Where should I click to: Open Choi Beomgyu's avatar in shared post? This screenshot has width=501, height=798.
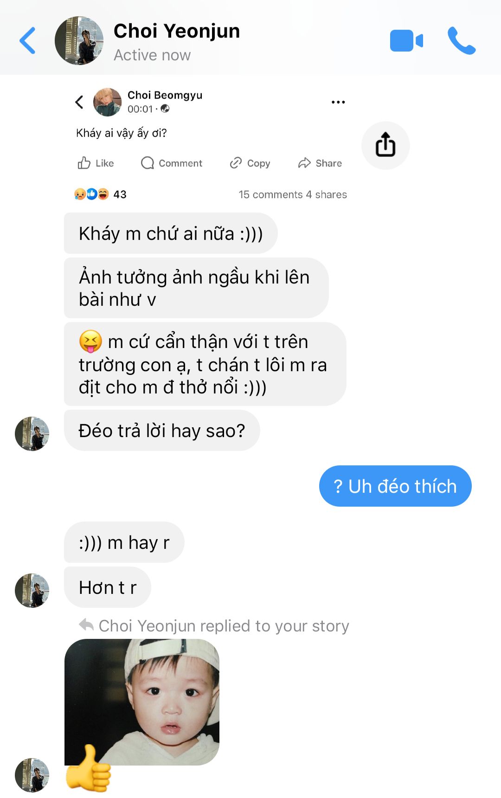click(107, 102)
